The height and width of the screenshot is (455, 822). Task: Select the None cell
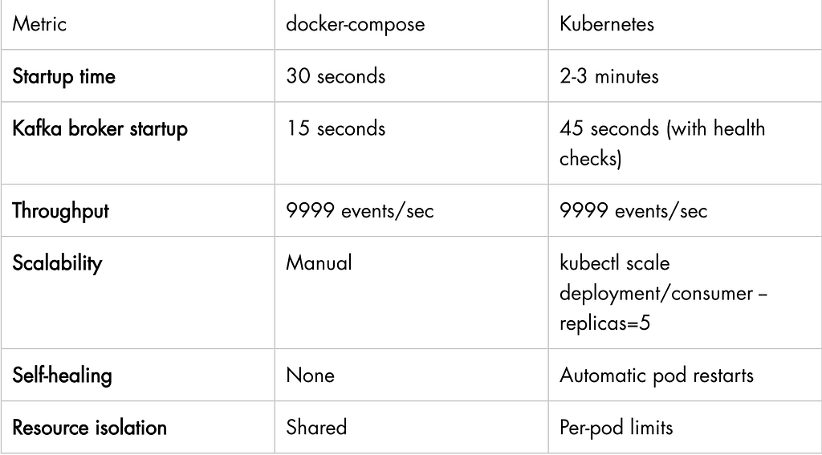[x=412, y=375]
